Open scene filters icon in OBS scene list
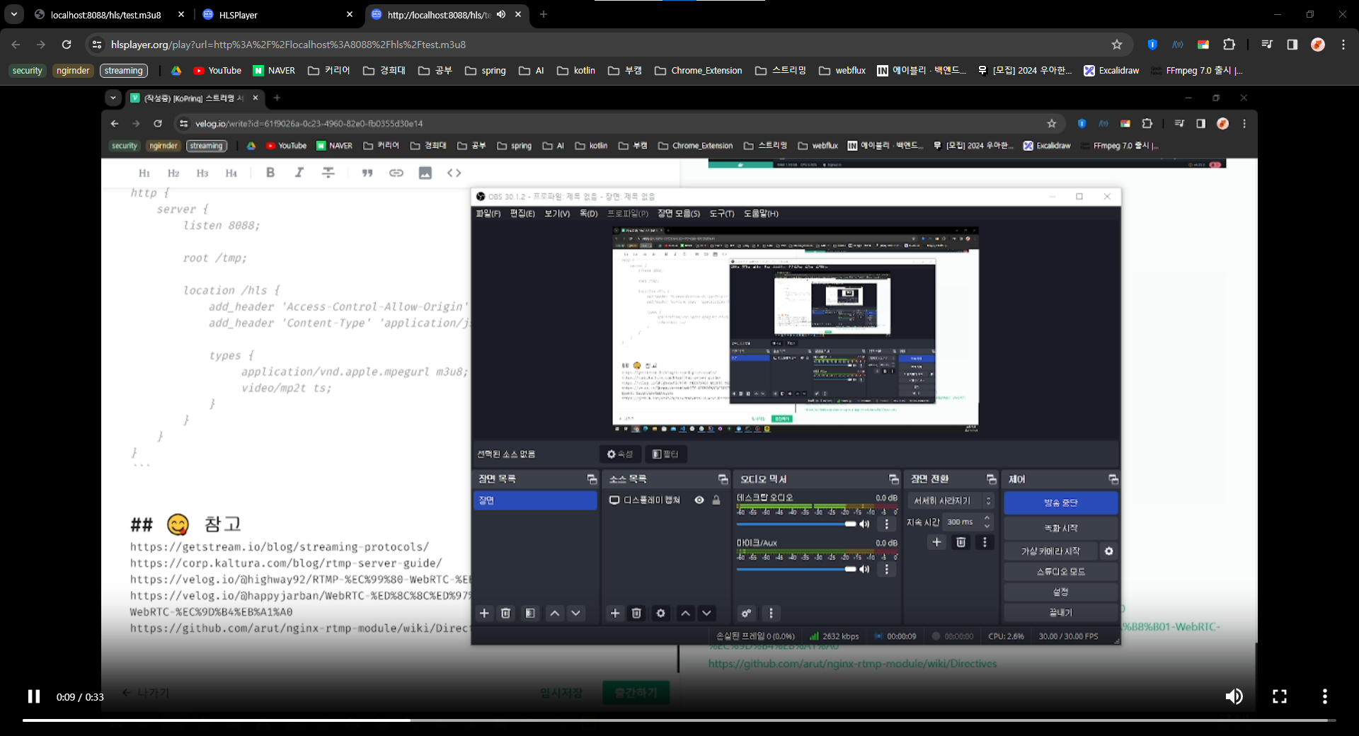 (530, 614)
